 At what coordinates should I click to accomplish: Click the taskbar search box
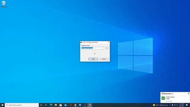coord(22,105)
